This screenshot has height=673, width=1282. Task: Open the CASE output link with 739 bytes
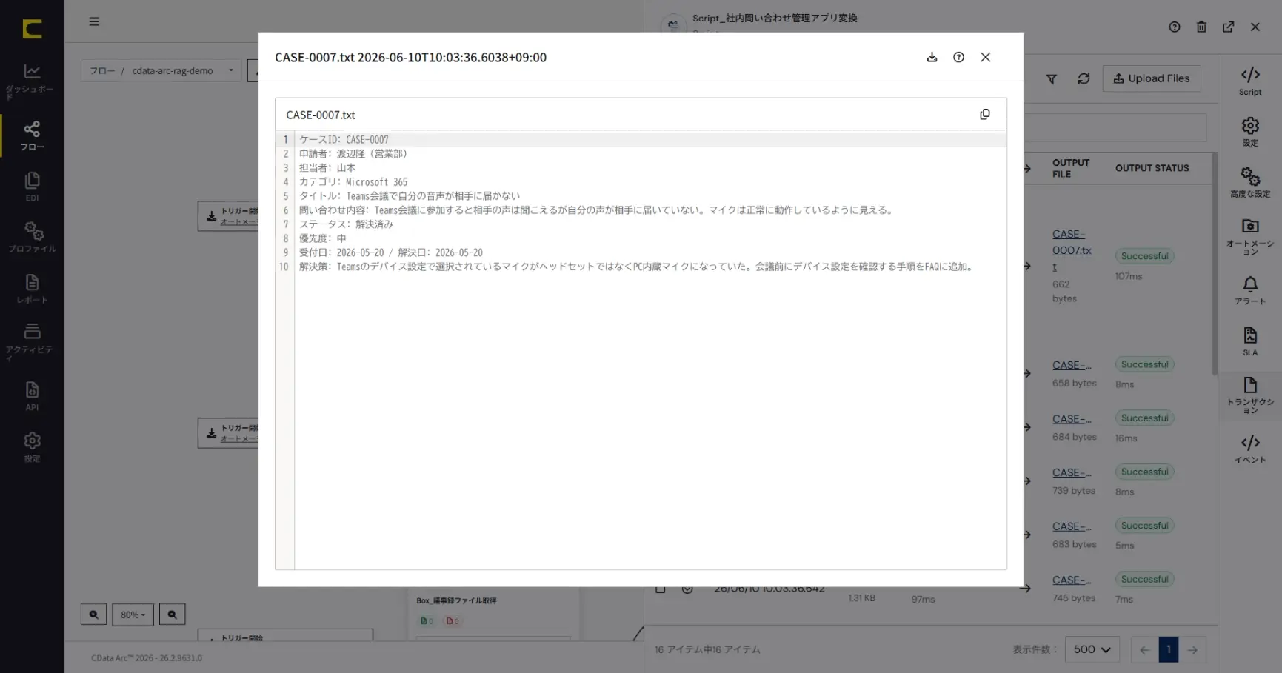point(1072,472)
